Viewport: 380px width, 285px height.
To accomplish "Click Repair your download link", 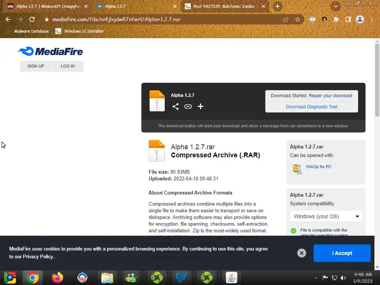I will [x=330, y=95].
